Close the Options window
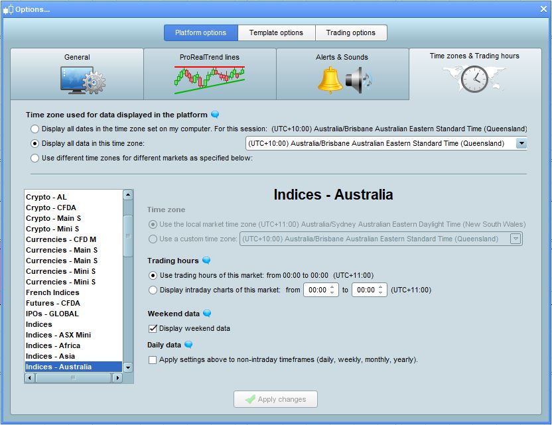 543,9
